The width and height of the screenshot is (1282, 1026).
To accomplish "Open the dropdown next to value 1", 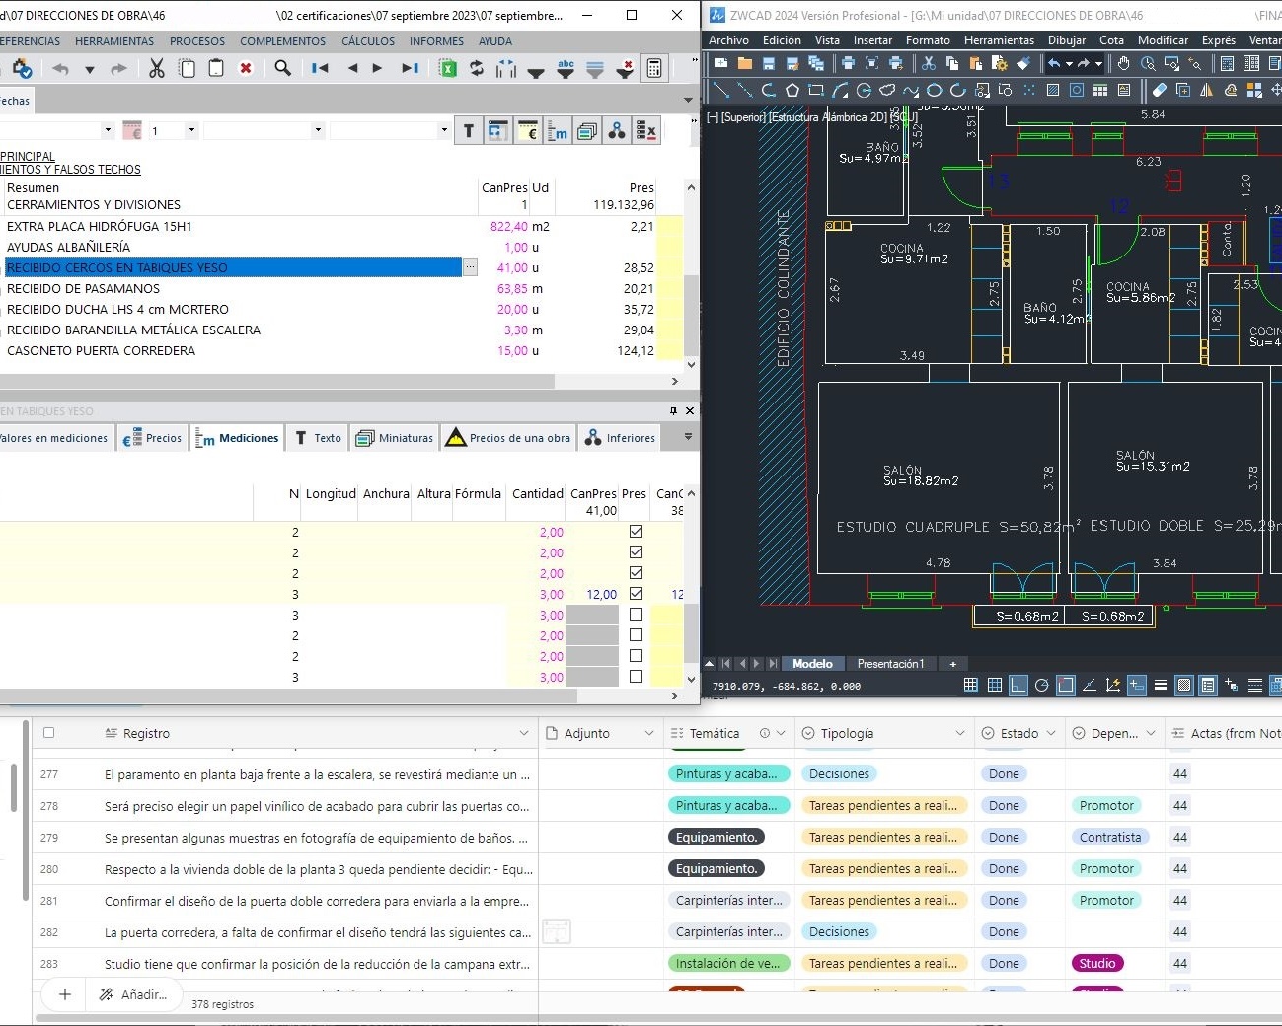I will (191, 130).
